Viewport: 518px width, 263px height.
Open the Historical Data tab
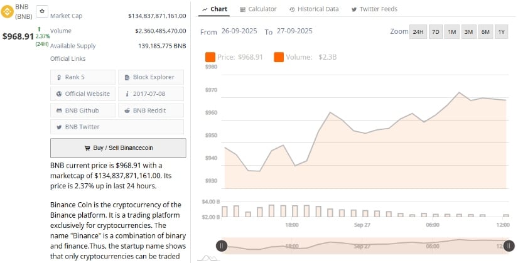(314, 9)
